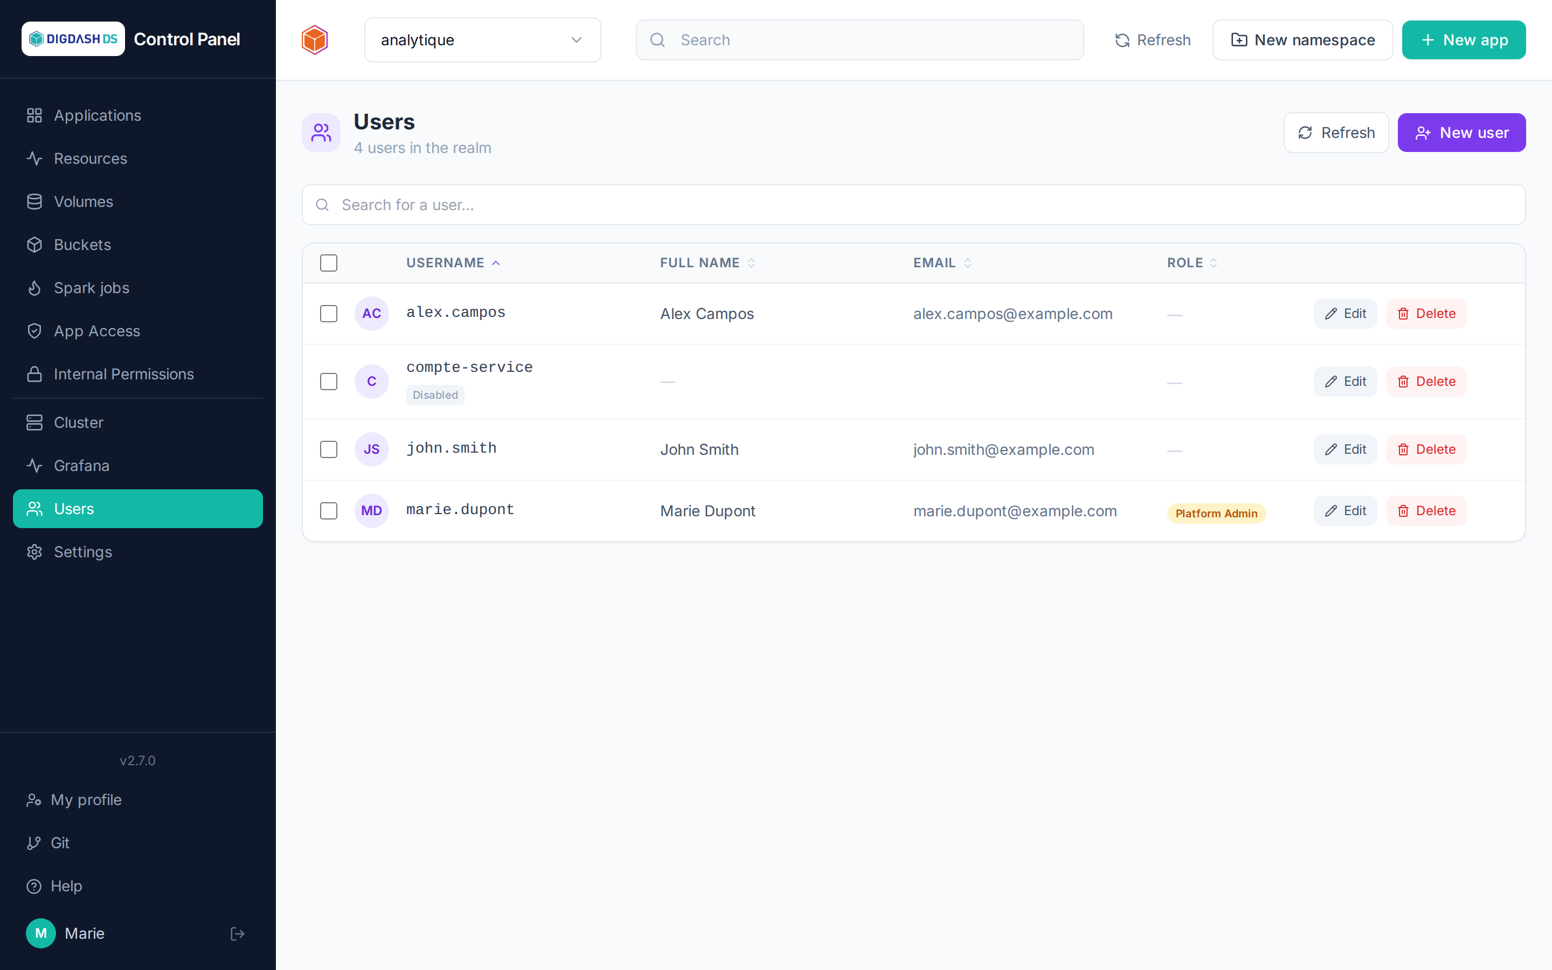This screenshot has width=1552, height=970.
Task: Delete the marie.dupont user
Action: pyautogui.click(x=1426, y=511)
